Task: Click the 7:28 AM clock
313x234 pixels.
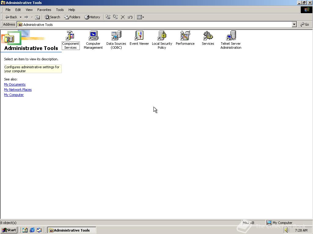Action: [301, 230]
